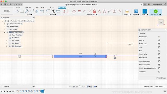Toggle the Snap checkbox
The width and height of the screenshot is (167, 94).
(x=159, y=47)
